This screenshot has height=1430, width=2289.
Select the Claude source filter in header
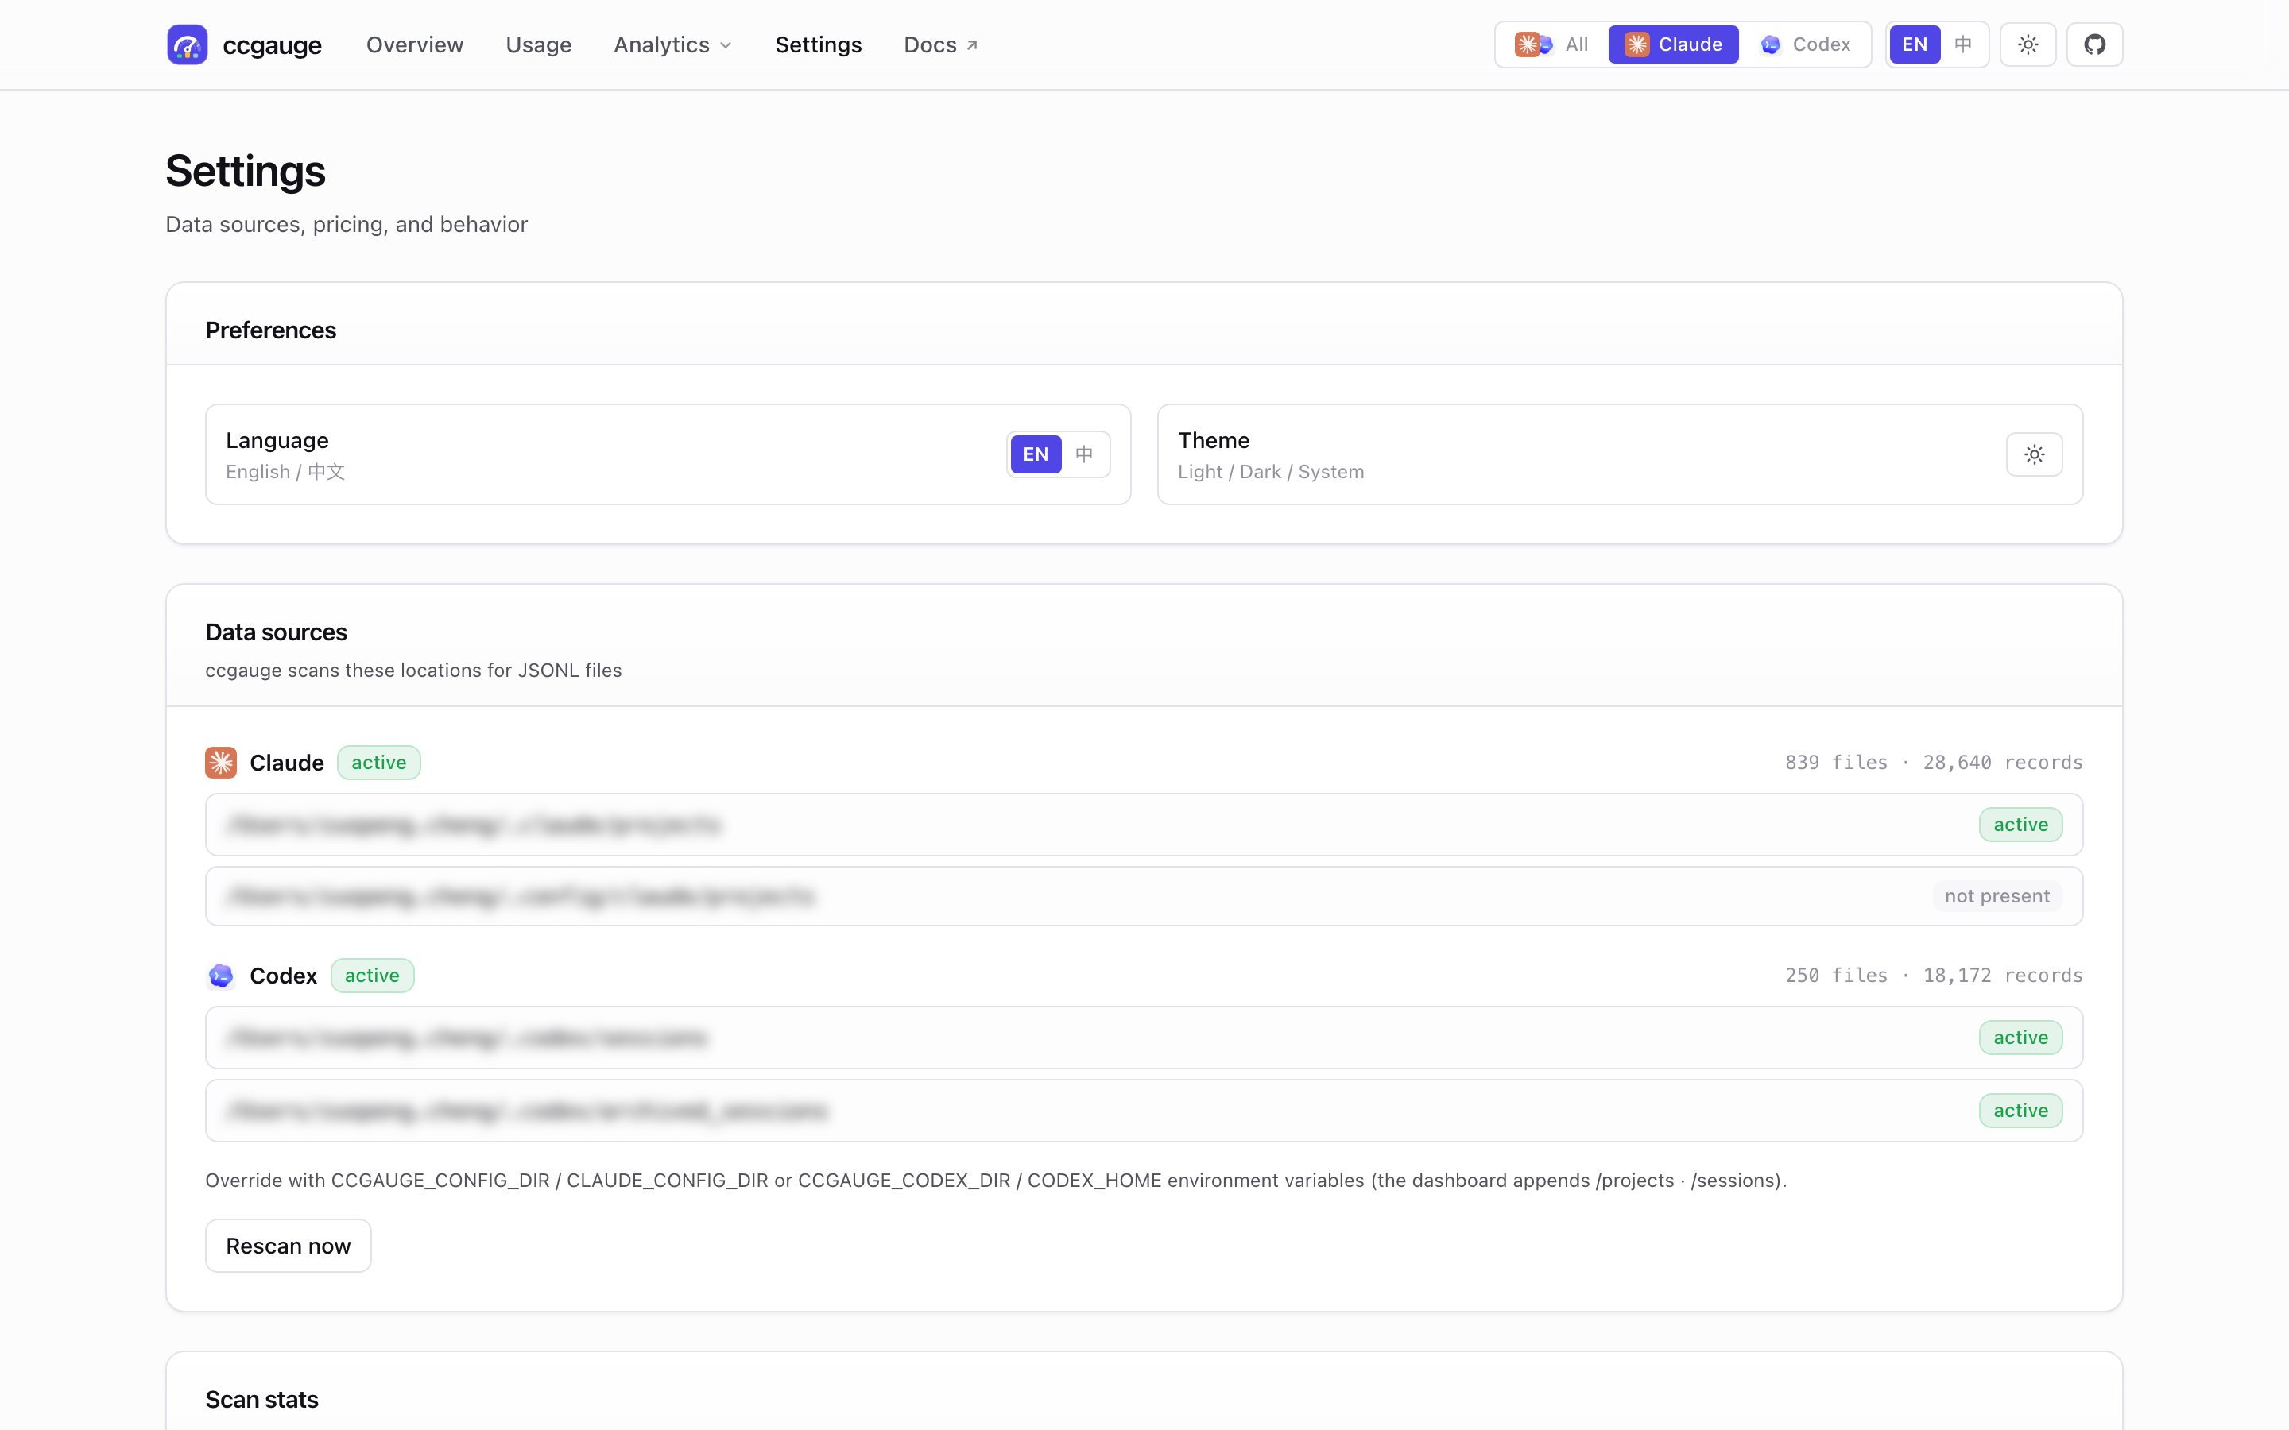(x=1673, y=44)
